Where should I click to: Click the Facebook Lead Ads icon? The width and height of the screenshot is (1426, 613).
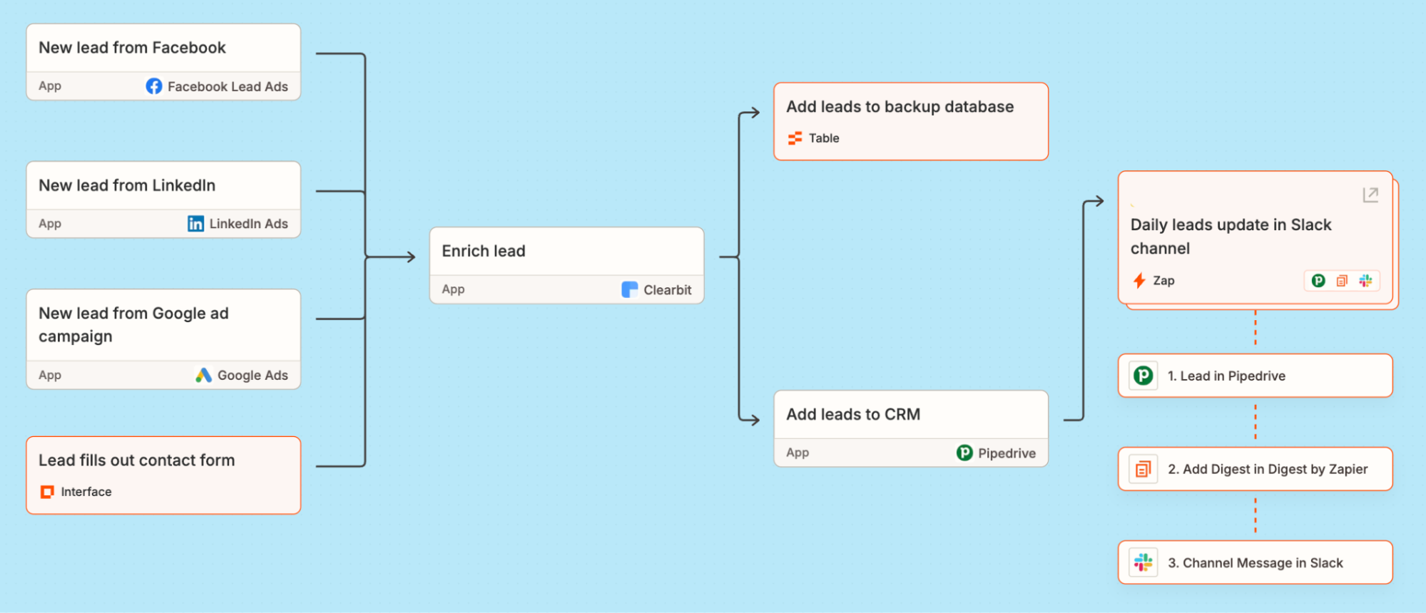pyautogui.click(x=154, y=86)
